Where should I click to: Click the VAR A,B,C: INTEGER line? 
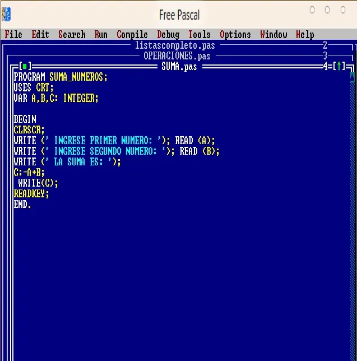tap(56, 98)
